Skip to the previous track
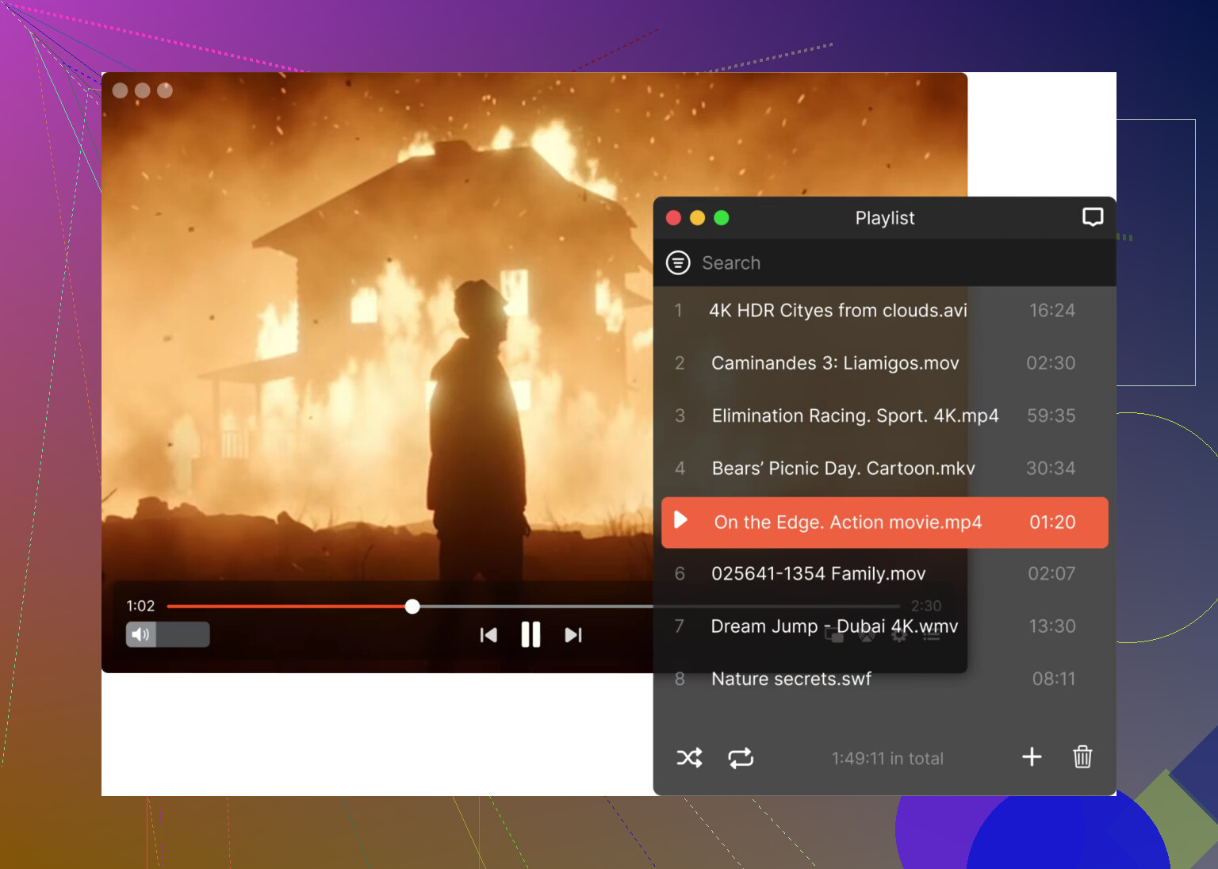The height and width of the screenshot is (869, 1218). coord(488,635)
